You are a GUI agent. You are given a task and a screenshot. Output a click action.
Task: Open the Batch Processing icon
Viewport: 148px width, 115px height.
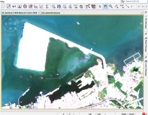tap(93, 7)
